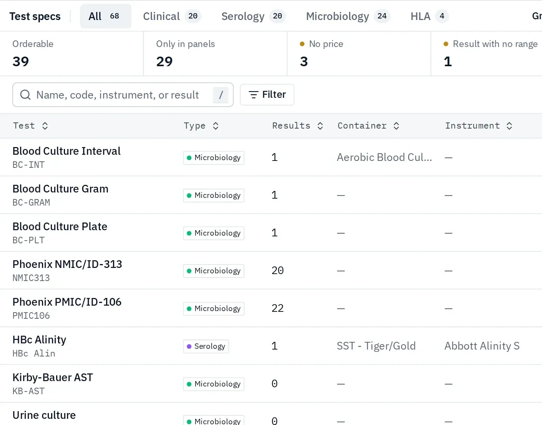Sort by Results column arrows
Image resolution: width=542 pixels, height=425 pixels.
320,126
